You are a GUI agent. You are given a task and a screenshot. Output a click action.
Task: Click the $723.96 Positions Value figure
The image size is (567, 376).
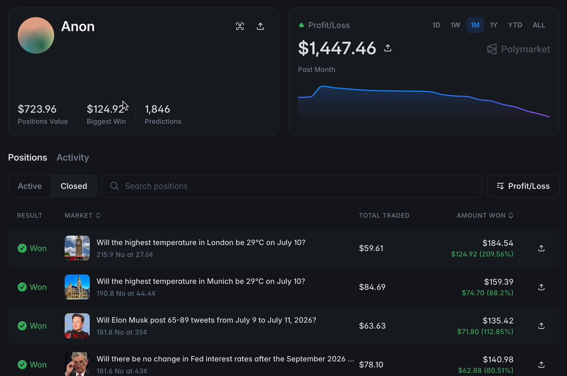37,109
